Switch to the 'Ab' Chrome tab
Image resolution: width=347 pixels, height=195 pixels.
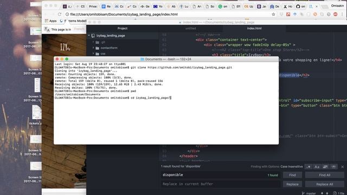[x=171, y=6]
